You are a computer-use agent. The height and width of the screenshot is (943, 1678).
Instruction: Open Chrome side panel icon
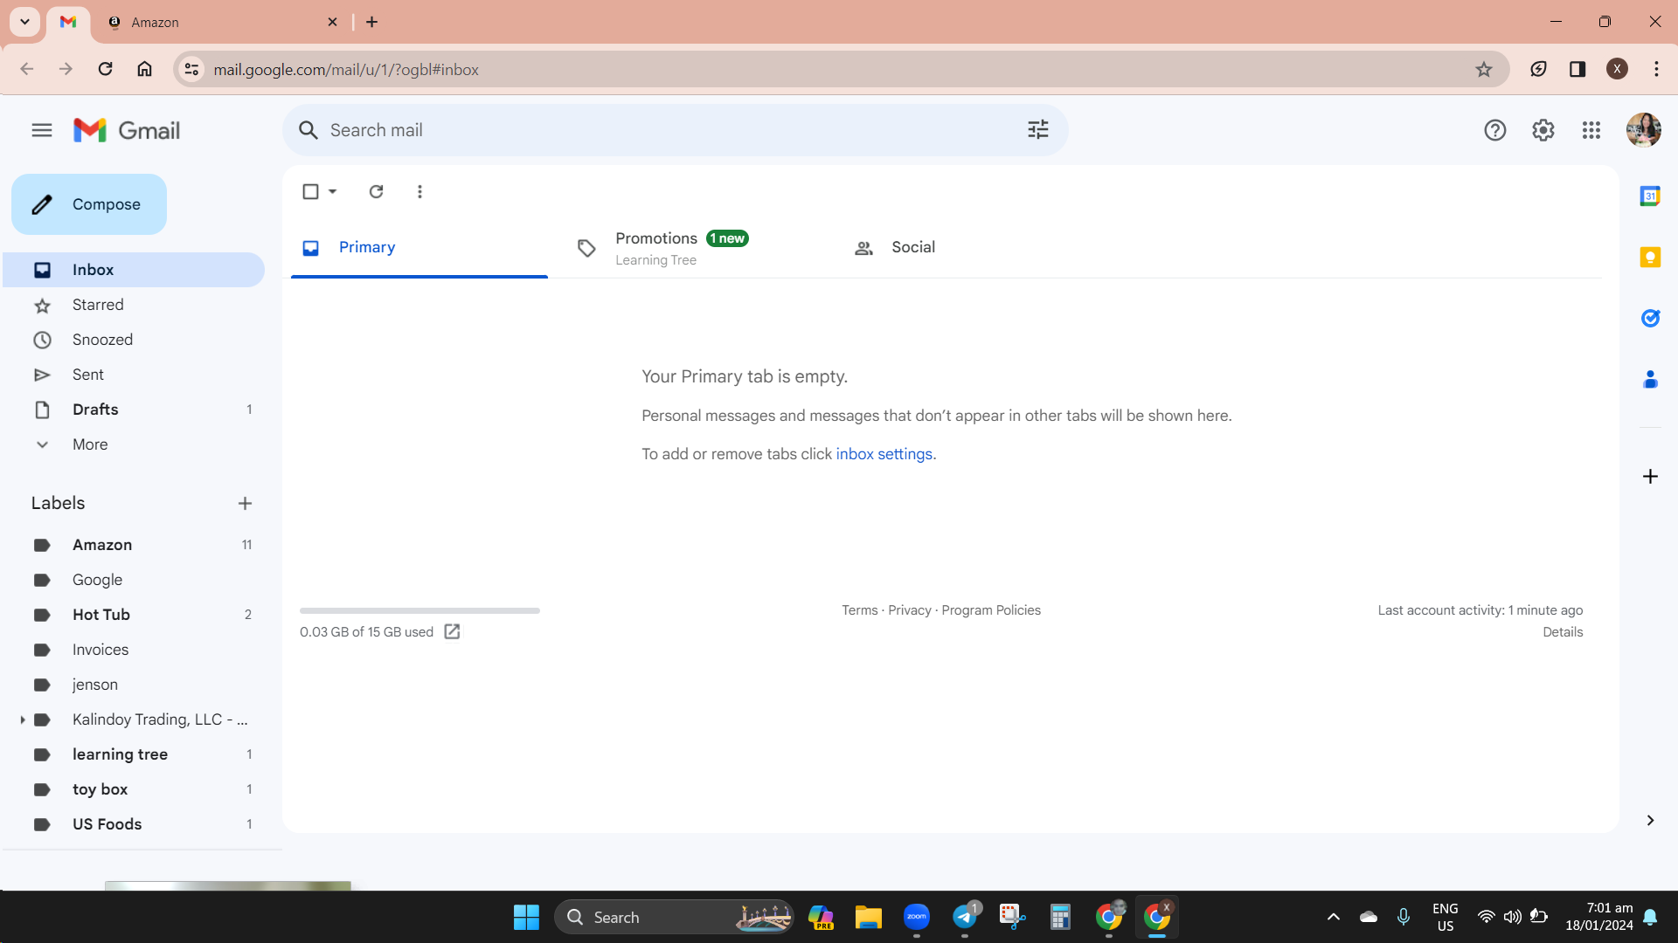point(1577,69)
